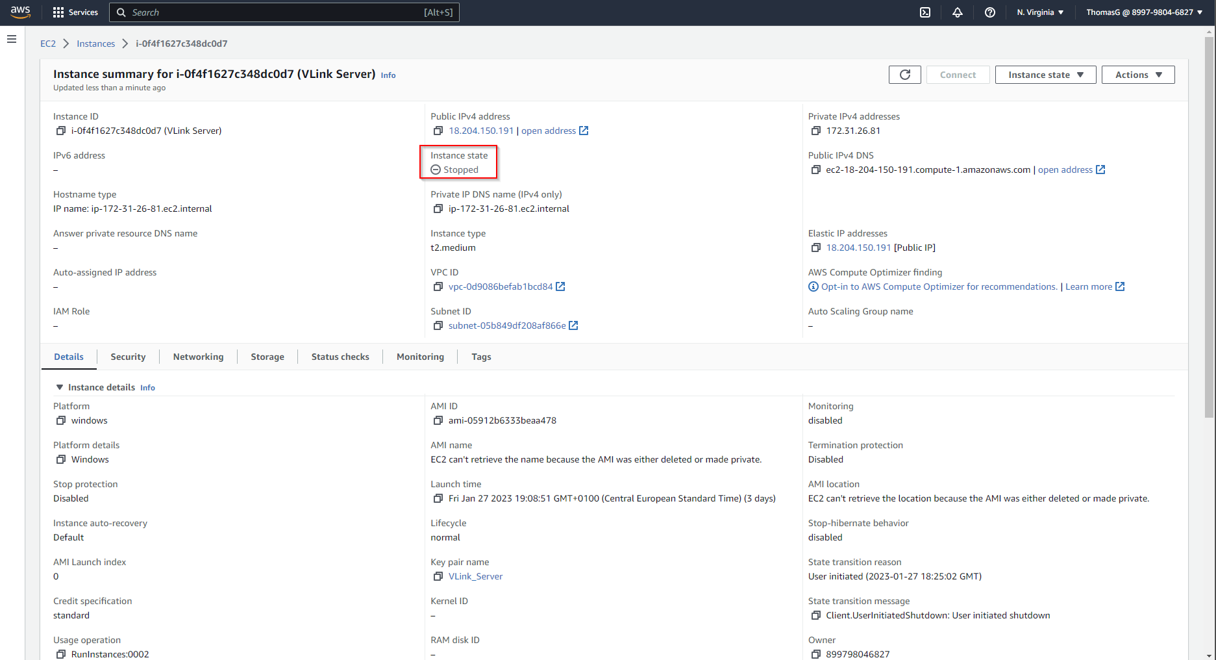Screen dimensions: 1216x660
Task: Copy the Owner account number
Action: [816, 654]
